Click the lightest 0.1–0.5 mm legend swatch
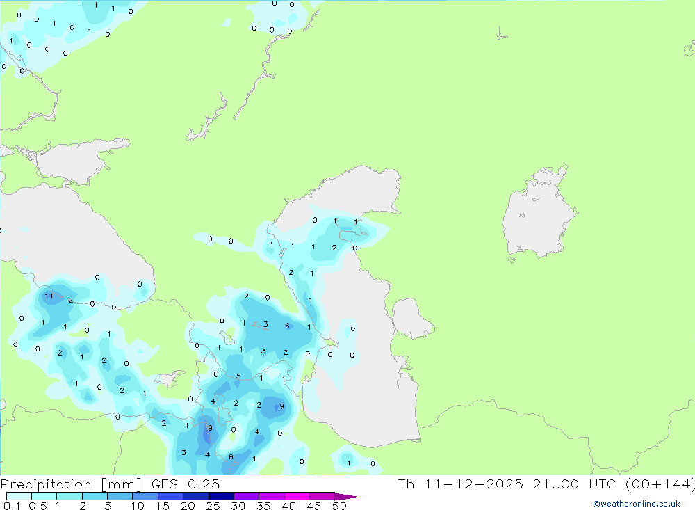 click(x=19, y=496)
